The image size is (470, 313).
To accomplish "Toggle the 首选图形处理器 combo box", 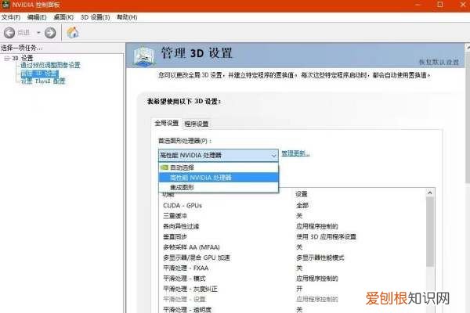I will (219, 155).
